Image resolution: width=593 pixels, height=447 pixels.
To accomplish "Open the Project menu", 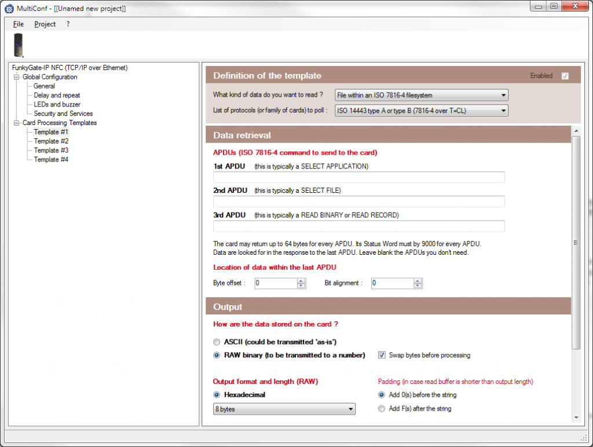I will [x=45, y=24].
